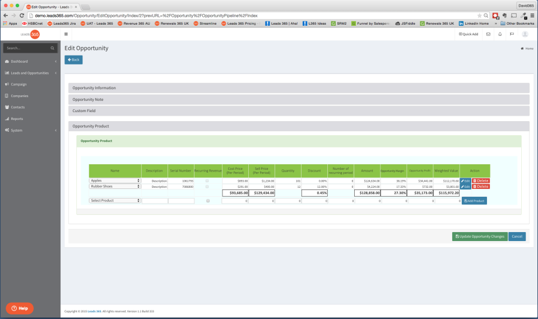Expand the Opportunity Information section
538x319 pixels.
click(x=299, y=88)
